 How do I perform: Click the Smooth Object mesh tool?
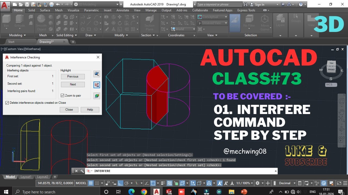(x=41, y=22)
